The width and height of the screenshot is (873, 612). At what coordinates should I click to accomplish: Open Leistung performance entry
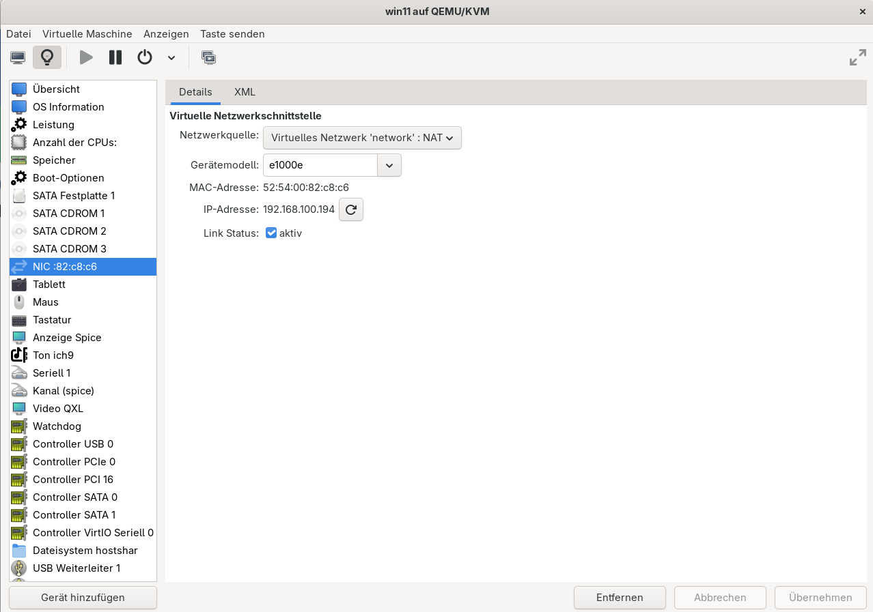83,125
